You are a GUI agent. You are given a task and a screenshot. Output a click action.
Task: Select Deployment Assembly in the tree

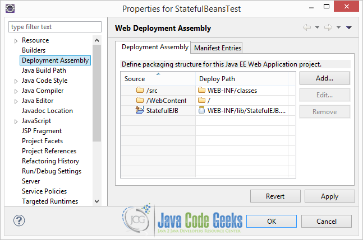pyautogui.click(x=55, y=60)
